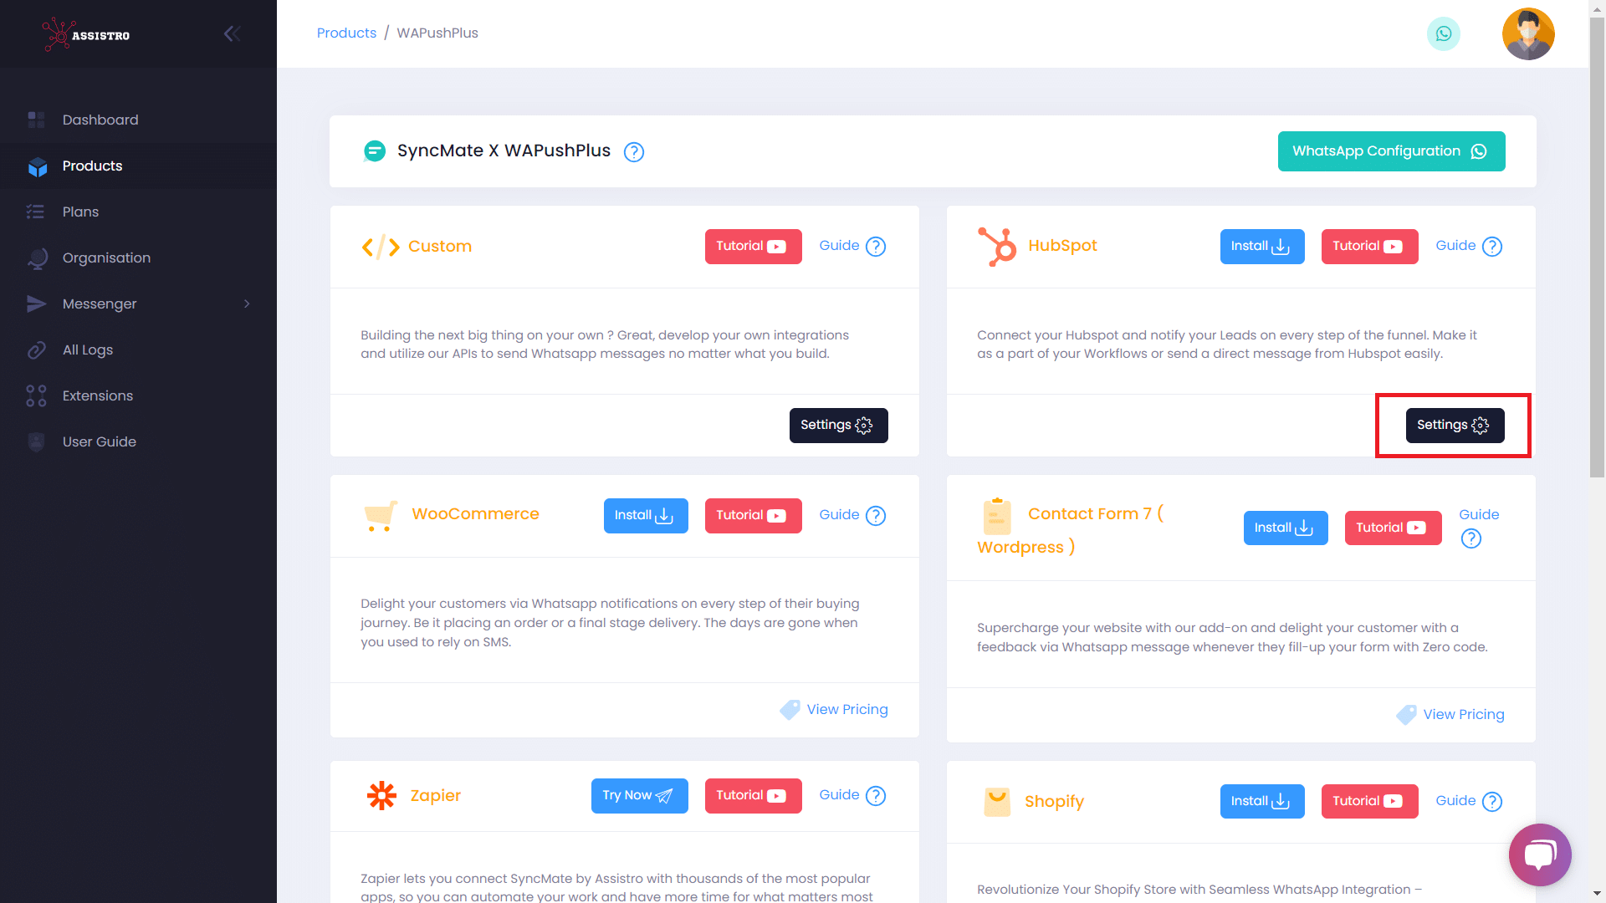Open Dashboard from the sidebar

[x=100, y=120]
